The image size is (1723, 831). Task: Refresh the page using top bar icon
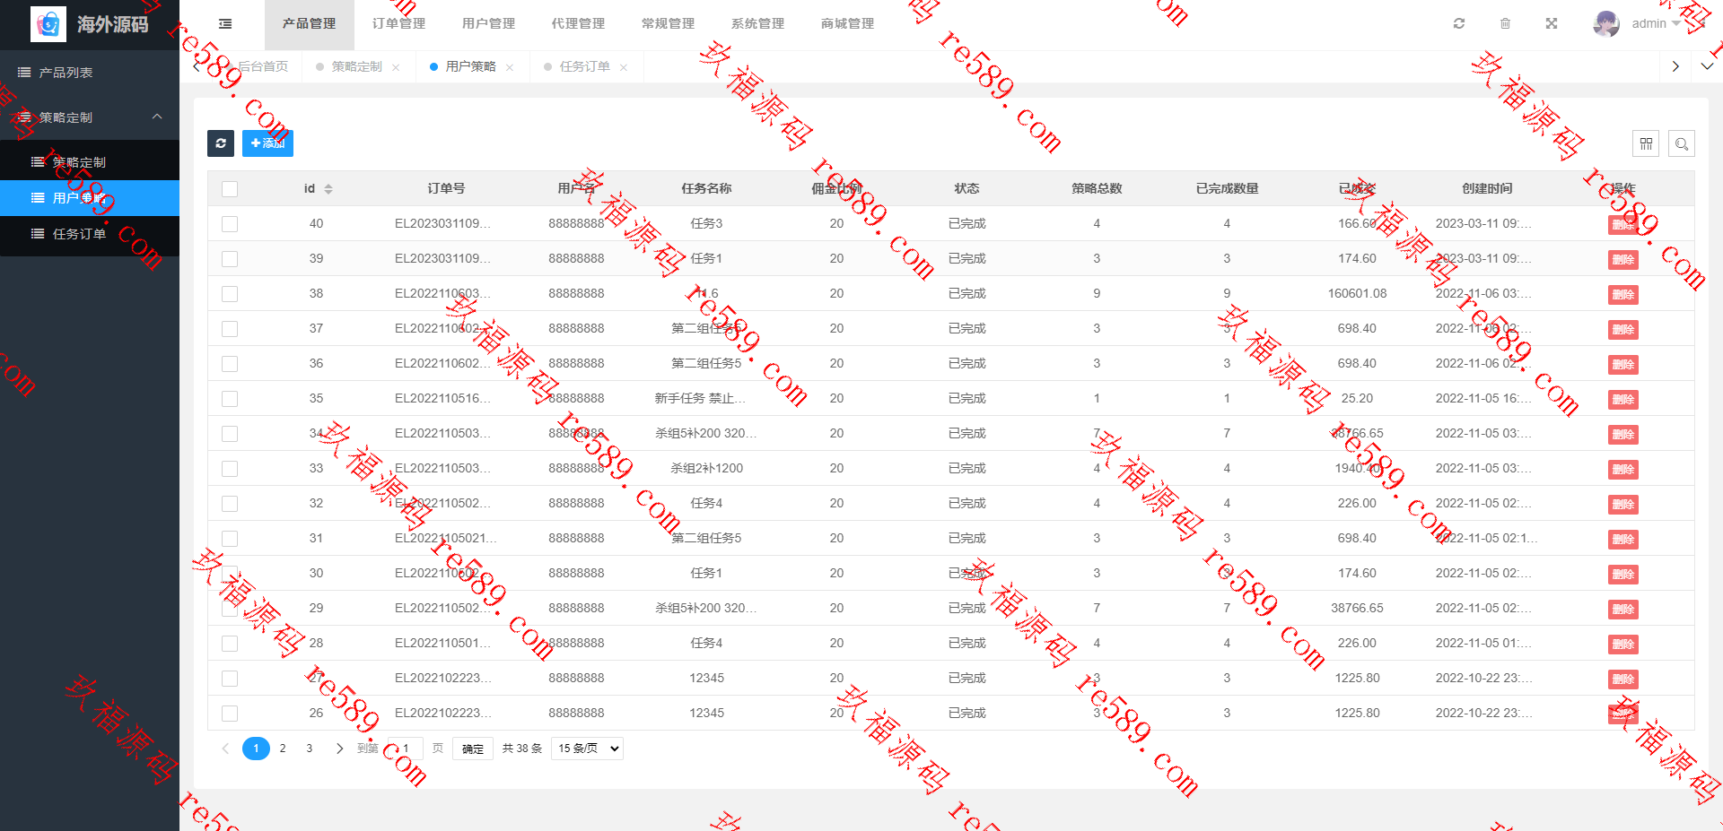click(x=1459, y=23)
